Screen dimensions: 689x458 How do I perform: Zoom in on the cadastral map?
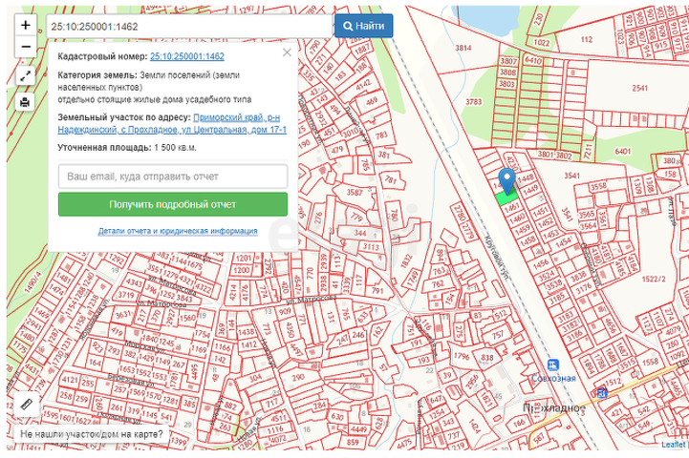(26, 26)
